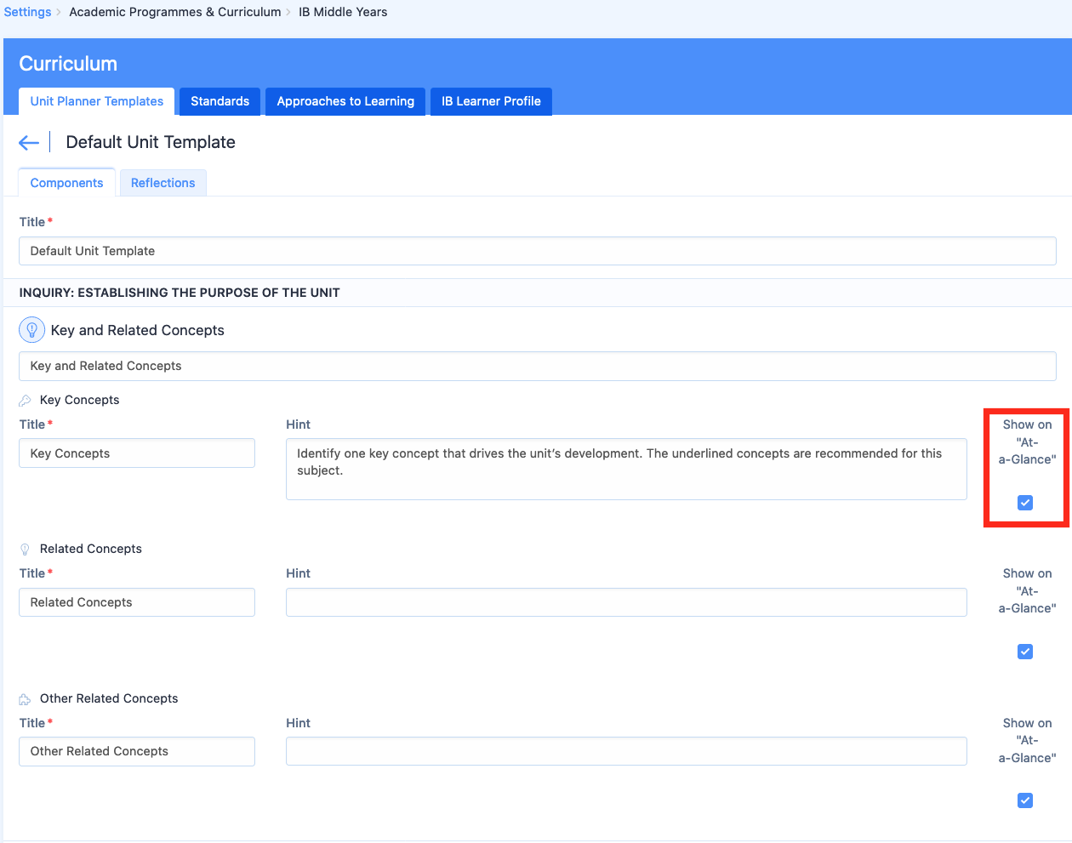This screenshot has width=1072, height=843.
Task: Click the lightbulb icon next to Key and Related Concepts
Action: (x=31, y=330)
